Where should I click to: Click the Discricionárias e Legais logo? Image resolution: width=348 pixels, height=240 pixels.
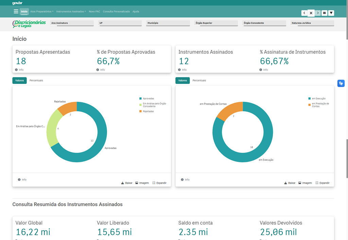(29, 24)
